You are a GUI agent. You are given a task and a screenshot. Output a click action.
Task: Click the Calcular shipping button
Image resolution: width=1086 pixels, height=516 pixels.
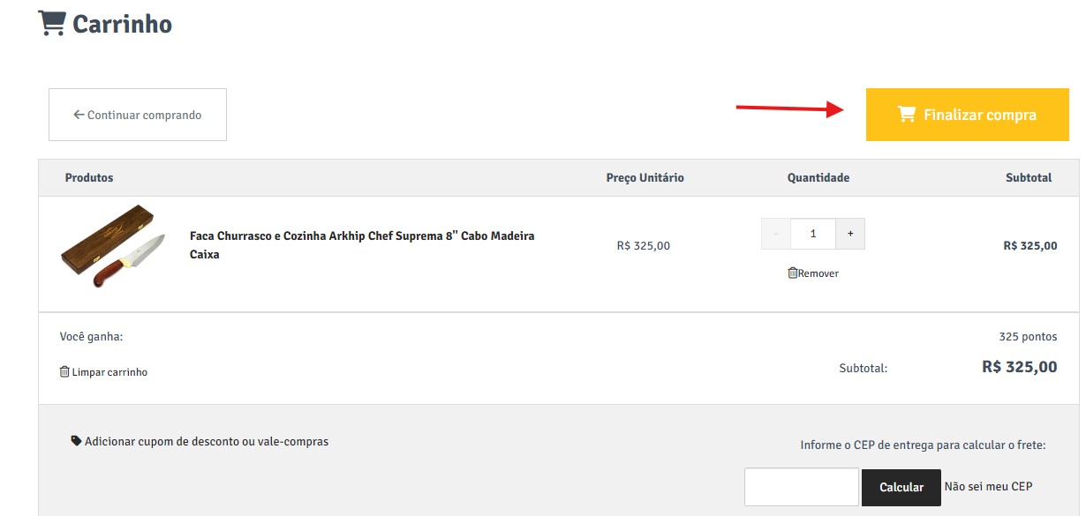point(901,487)
